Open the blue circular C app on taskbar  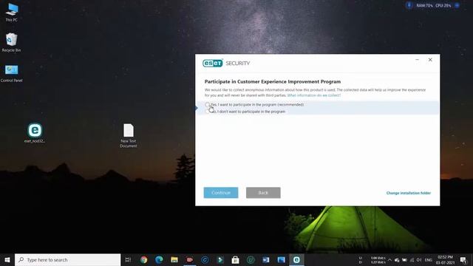point(205,259)
